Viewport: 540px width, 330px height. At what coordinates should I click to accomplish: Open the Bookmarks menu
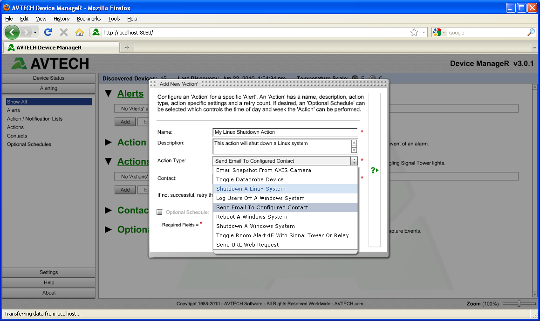[x=89, y=19]
